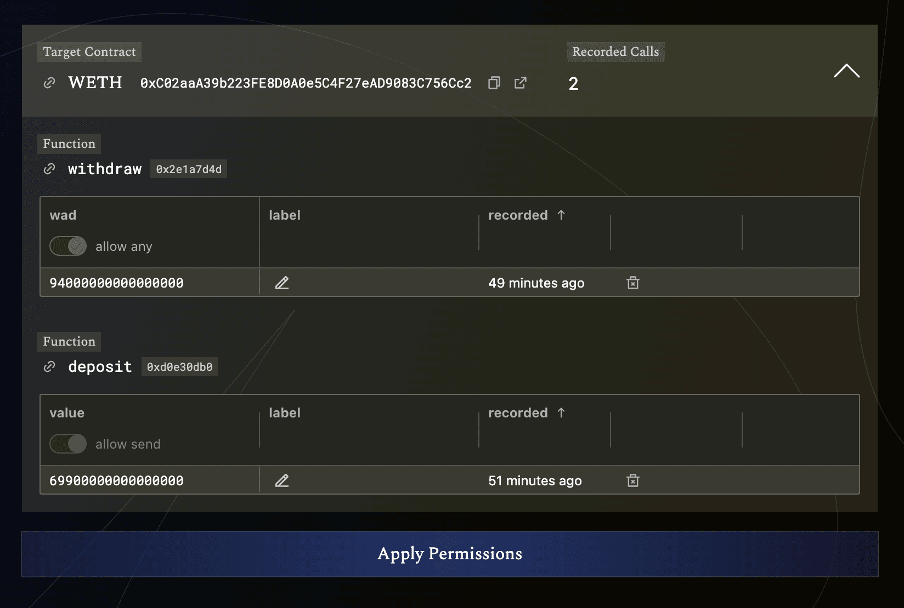Open the Recorded Calls count link
904x608 pixels.
pos(573,84)
